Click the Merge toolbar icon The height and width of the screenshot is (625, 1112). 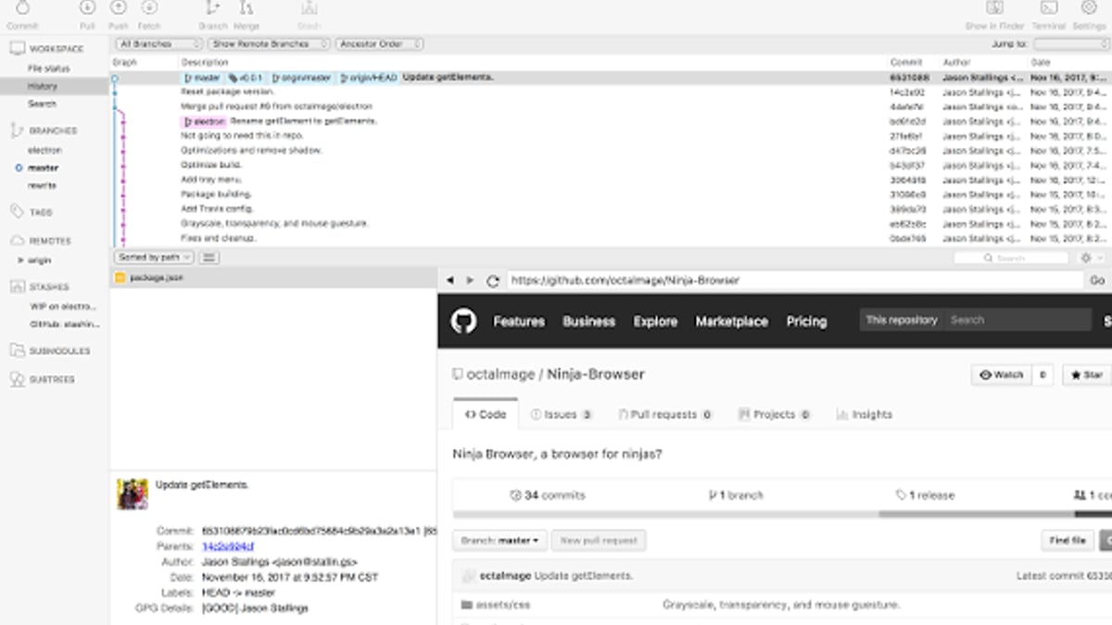pos(246,7)
